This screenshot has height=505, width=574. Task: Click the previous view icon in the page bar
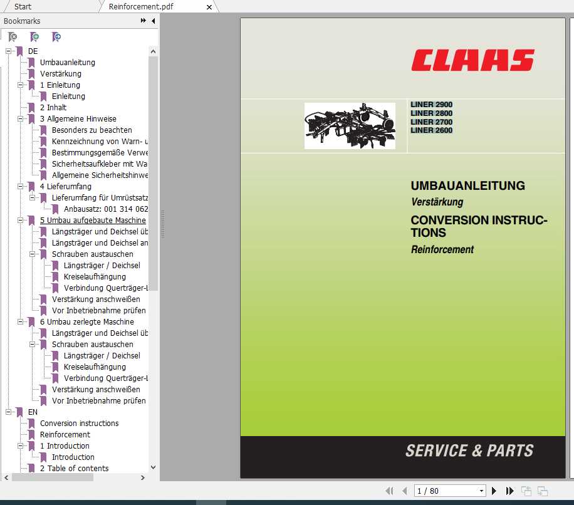click(x=526, y=491)
